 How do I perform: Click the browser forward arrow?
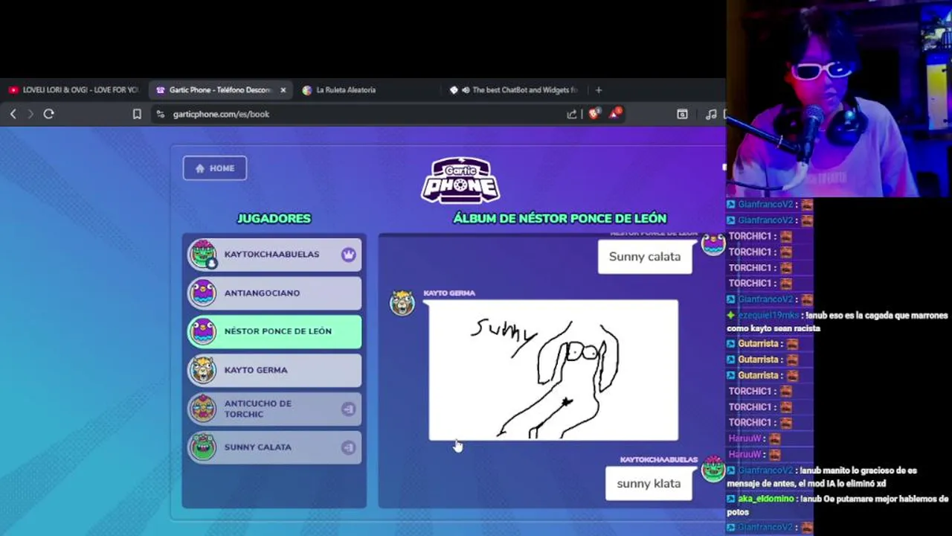click(30, 114)
